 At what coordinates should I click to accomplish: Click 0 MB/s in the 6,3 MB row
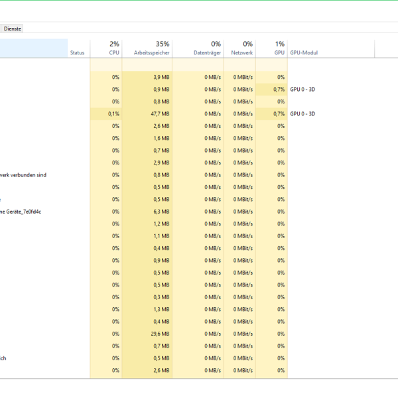tap(213, 212)
